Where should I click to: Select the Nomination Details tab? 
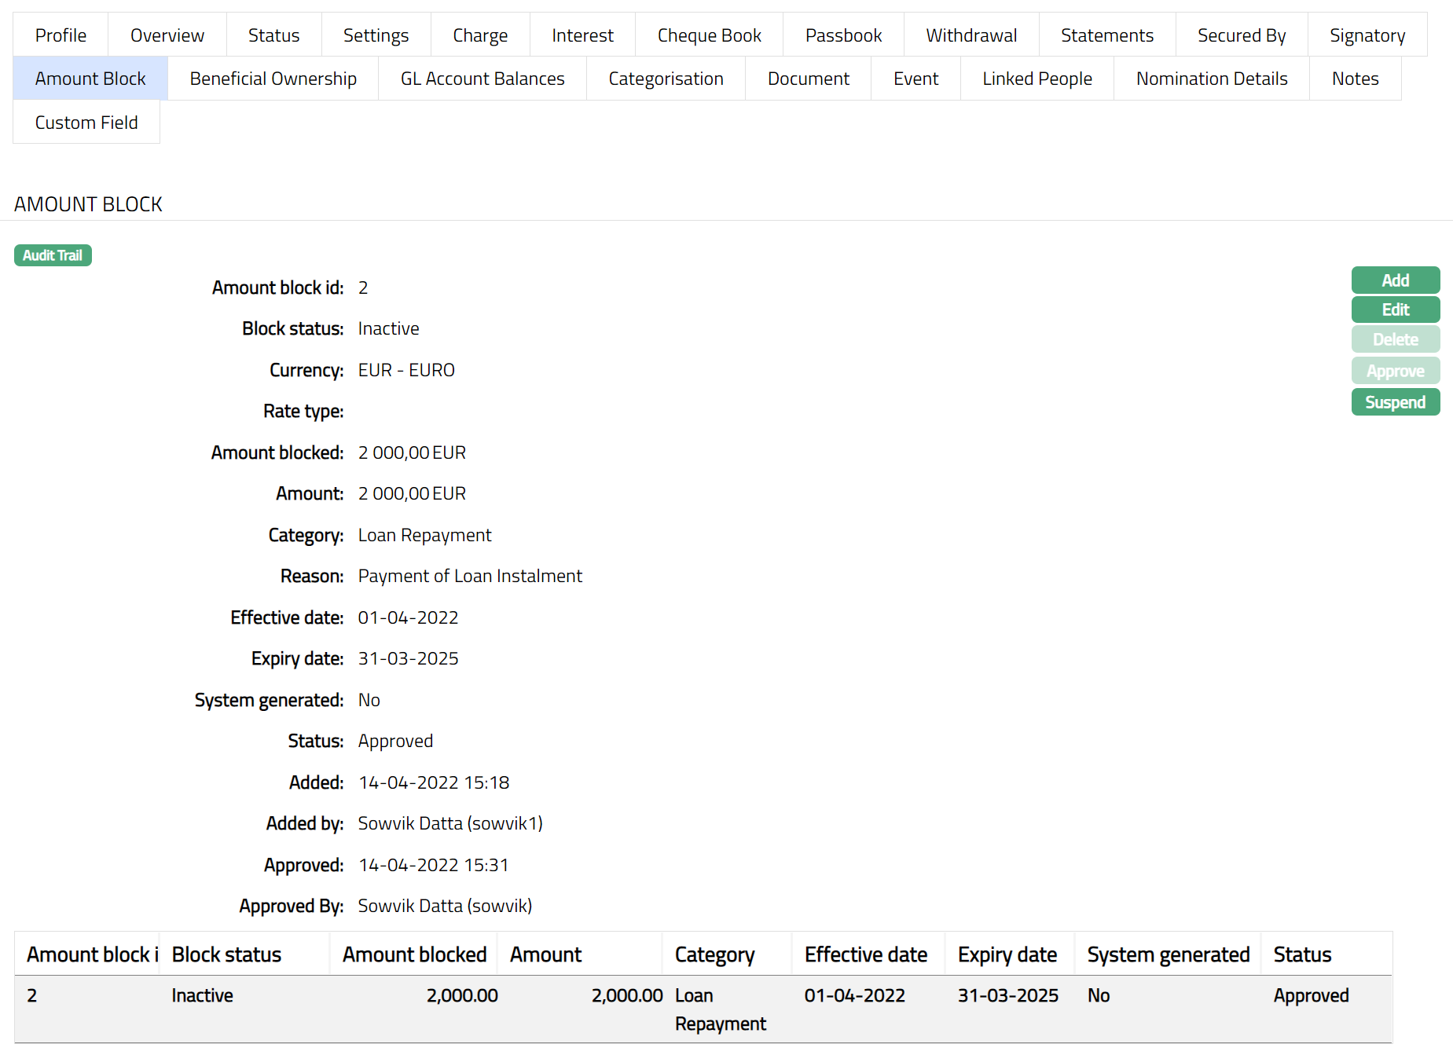1211,79
